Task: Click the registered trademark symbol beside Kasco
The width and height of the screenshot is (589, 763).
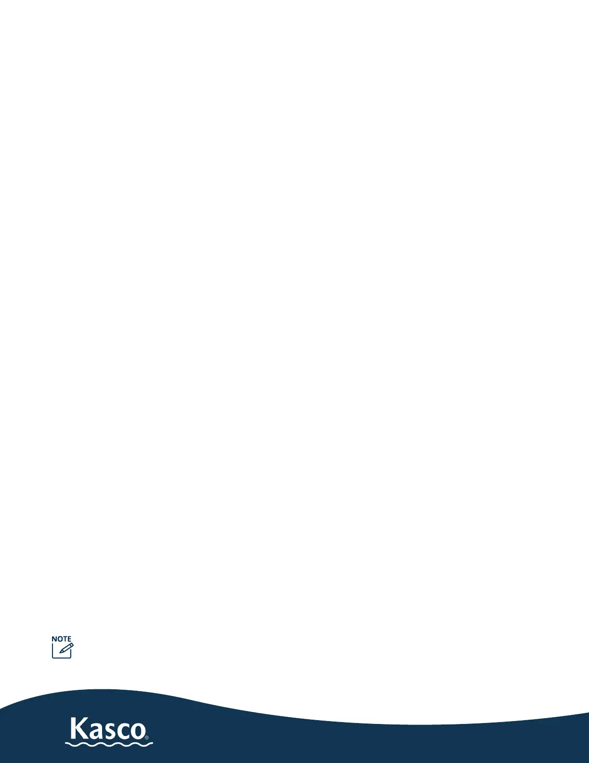Action: point(146,737)
